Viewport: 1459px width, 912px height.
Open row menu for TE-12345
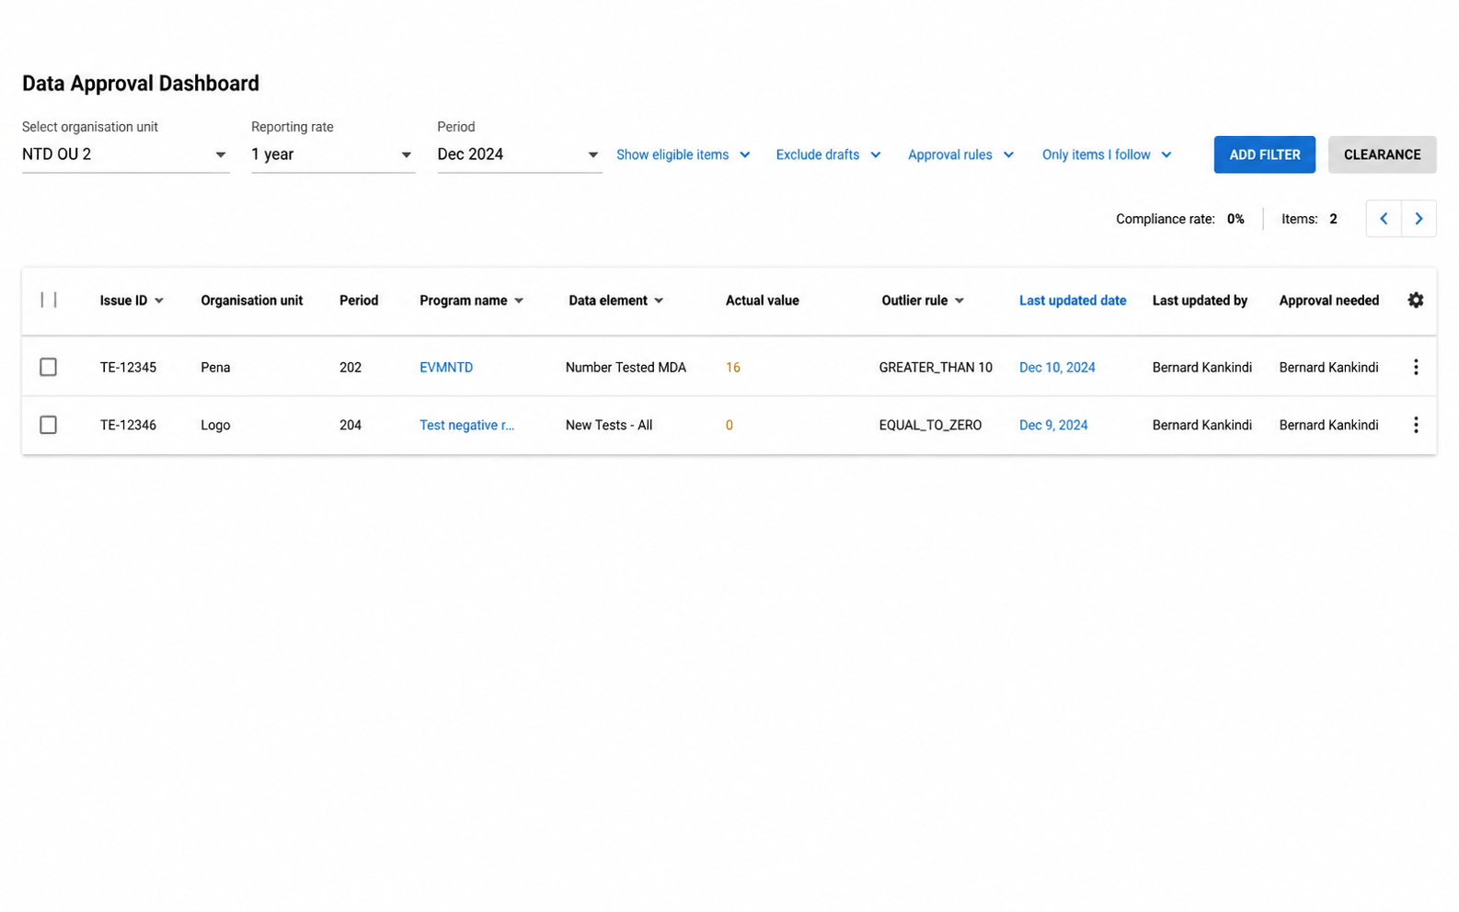click(1415, 367)
